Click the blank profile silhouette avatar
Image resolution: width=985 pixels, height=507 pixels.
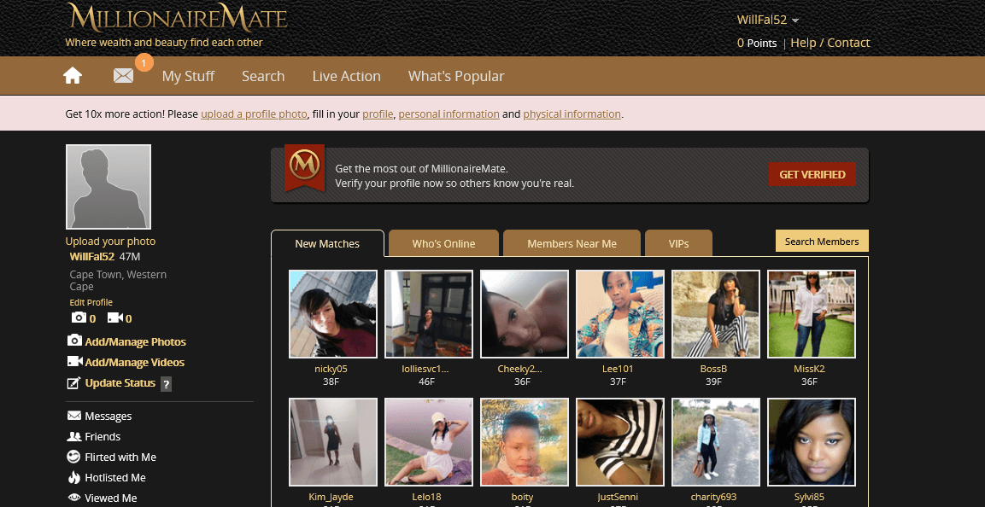pyautogui.click(x=108, y=187)
